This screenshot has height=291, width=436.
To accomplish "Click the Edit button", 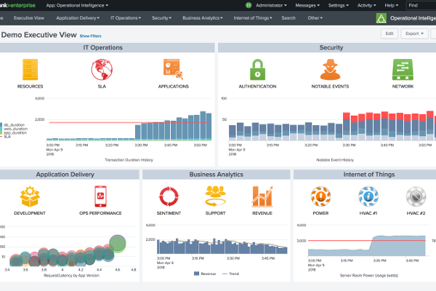I will [x=389, y=33].
